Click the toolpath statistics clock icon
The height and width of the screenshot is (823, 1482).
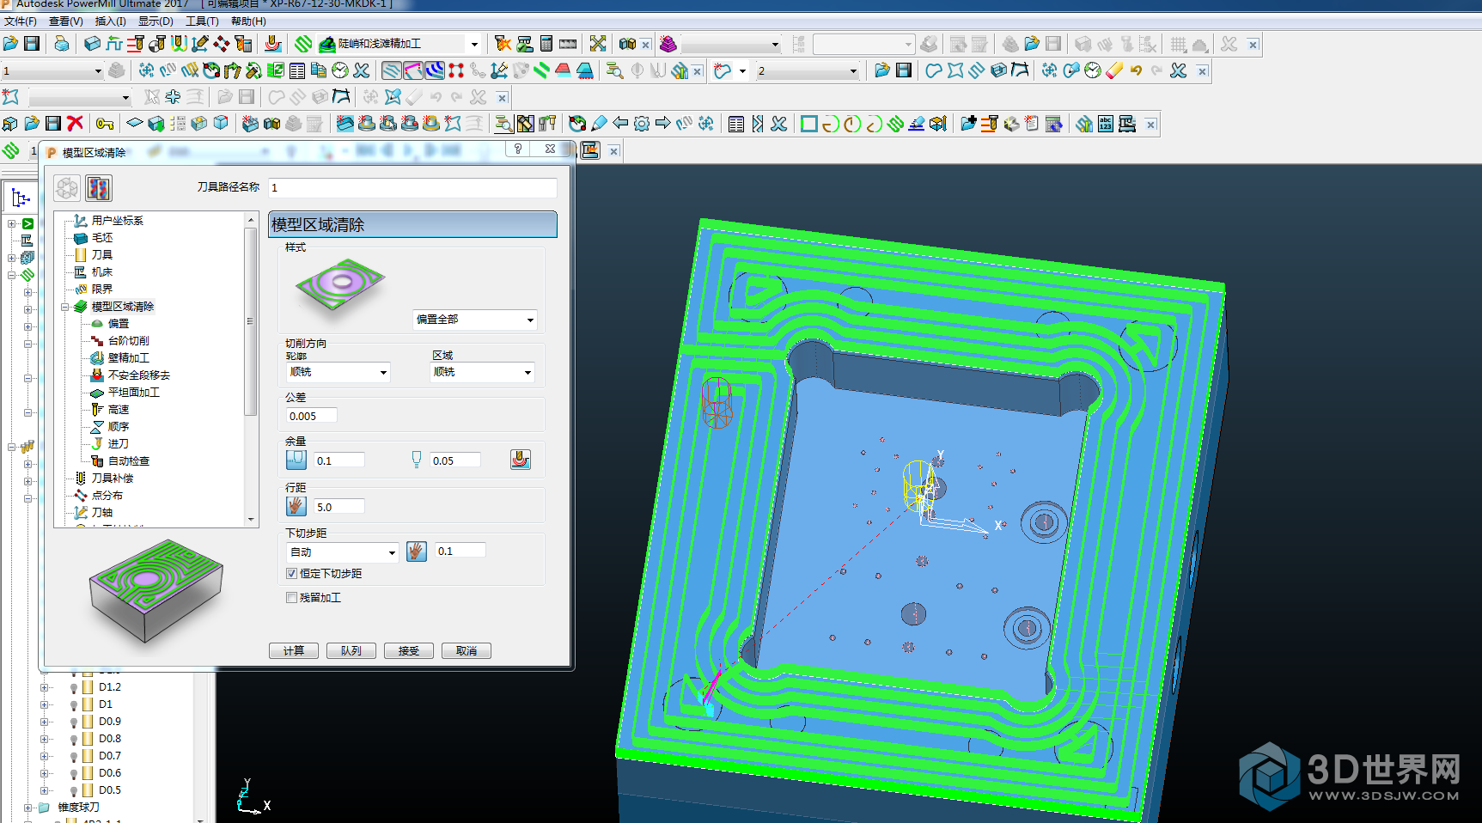pyautogui.click(x=340, y=70)
